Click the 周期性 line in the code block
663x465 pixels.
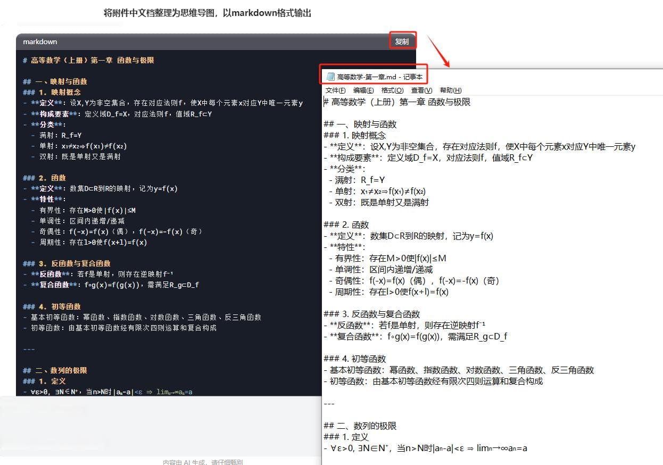coord(89,242)
